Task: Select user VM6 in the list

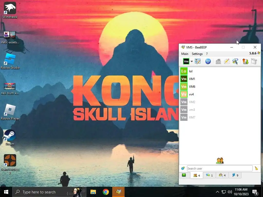Action: tap(220, 87)
